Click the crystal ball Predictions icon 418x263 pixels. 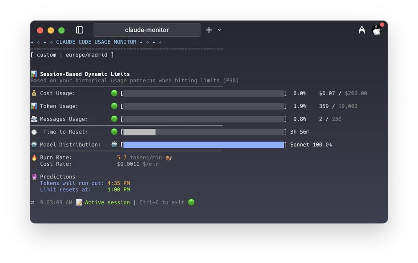pyautogui.click(x=34, y=176)
